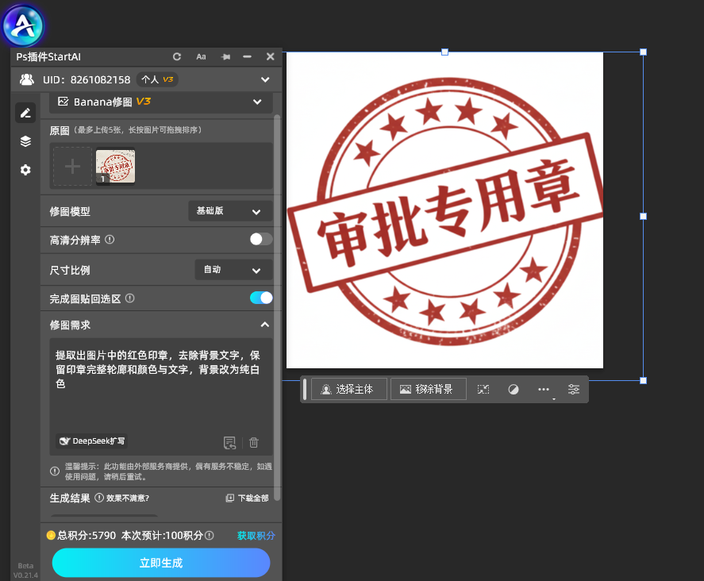Click the contrast adjustment icon in floating toolbar

[x=513, y=389]
